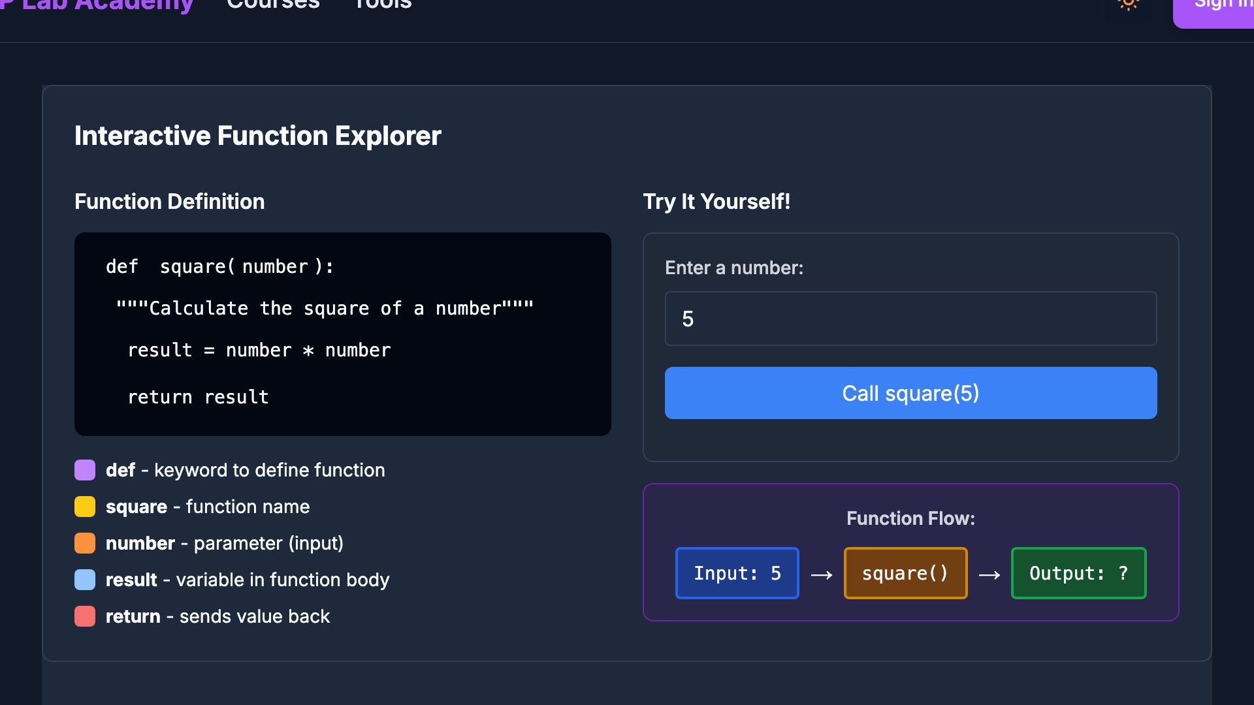Click the docstring line in code
The height and width of the screenshot is (705, 1254).
[325, 308]
